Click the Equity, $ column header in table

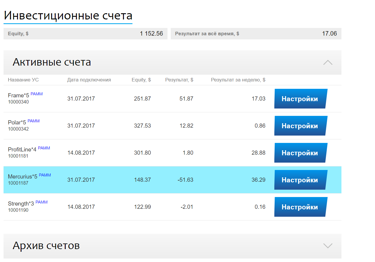pyautogui.click(x=141, y=80)
